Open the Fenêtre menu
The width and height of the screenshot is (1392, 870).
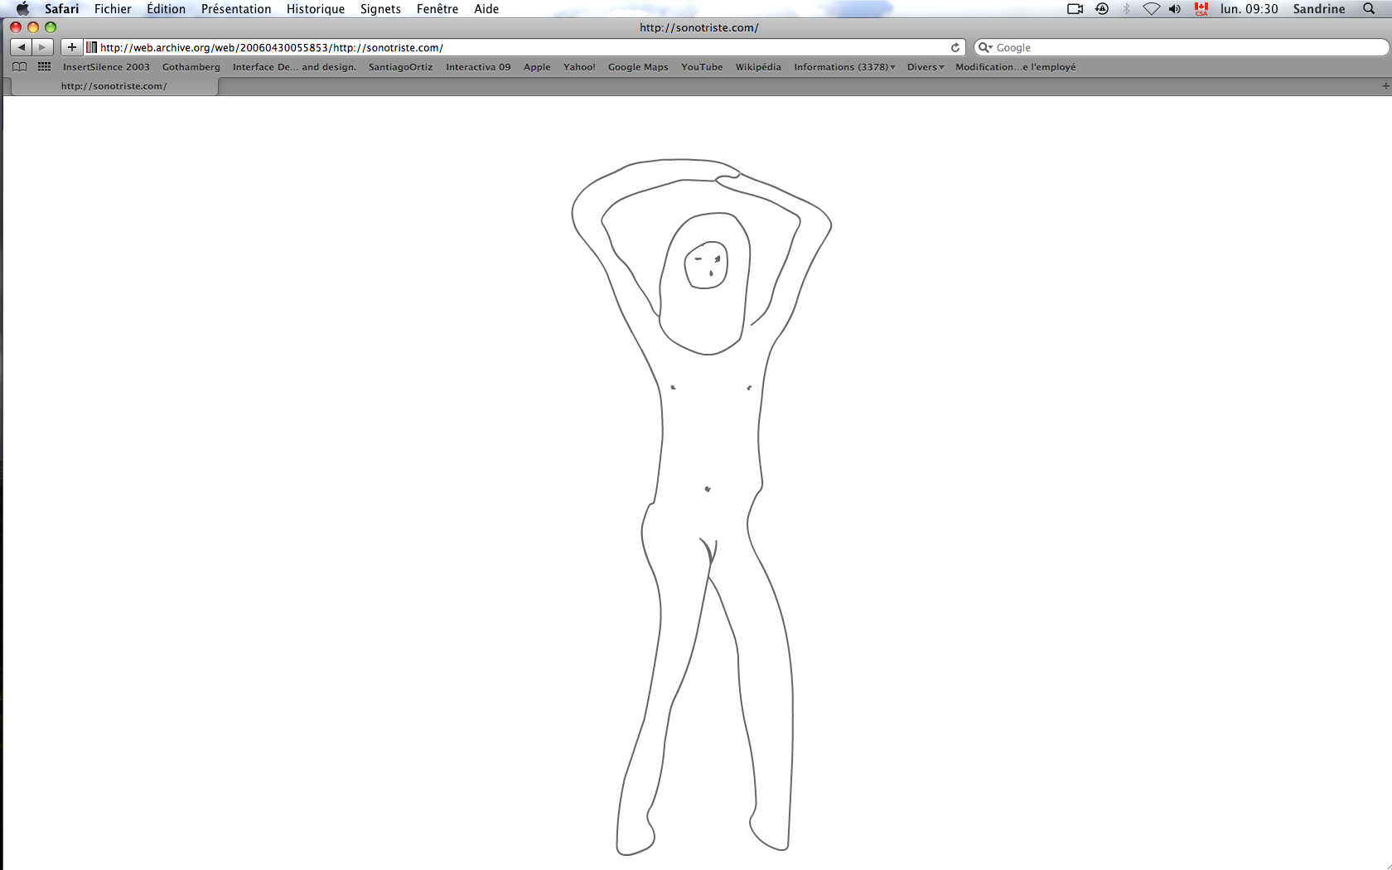tap(437, 9)
